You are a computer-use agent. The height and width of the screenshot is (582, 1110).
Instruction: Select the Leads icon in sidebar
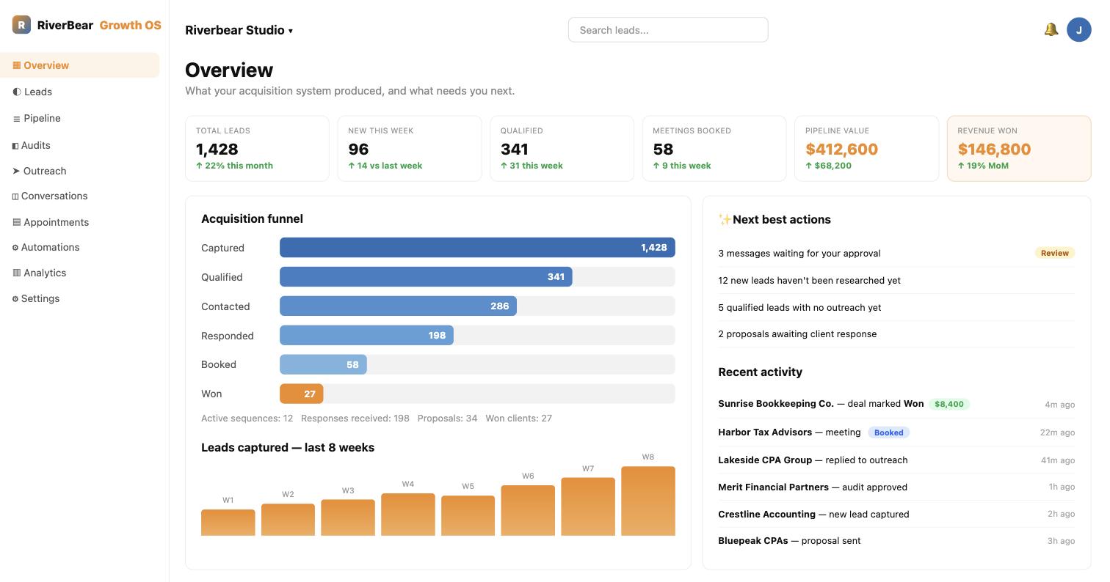pos(16,92)
